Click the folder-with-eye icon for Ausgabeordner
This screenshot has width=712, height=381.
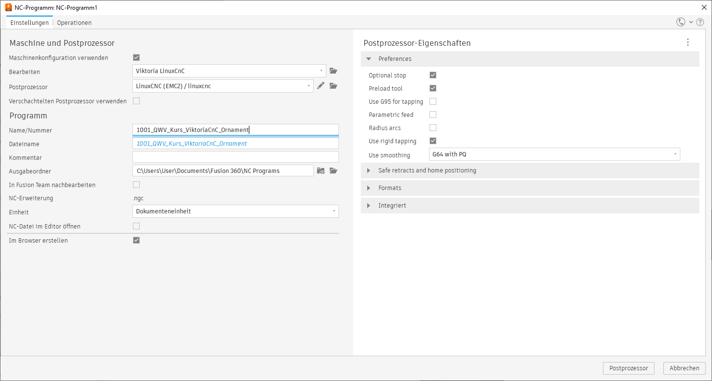tap(320, 171)
